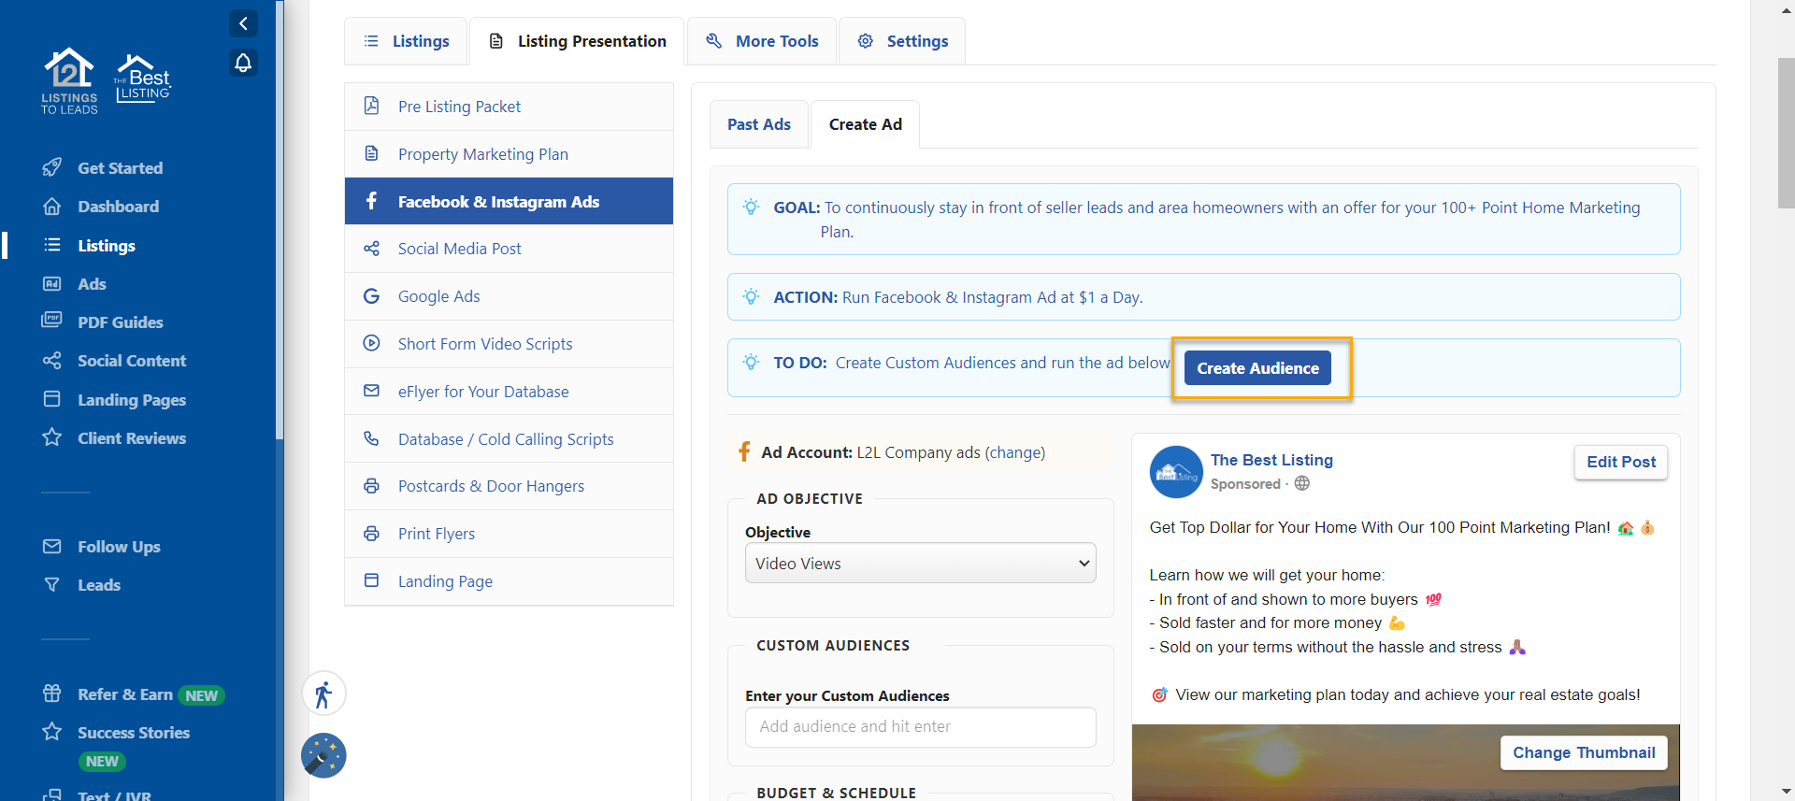Click Change Thumbnail on the ad image
The height and width of the screenshot is (801, 1795).
(x=1583, y=752)
